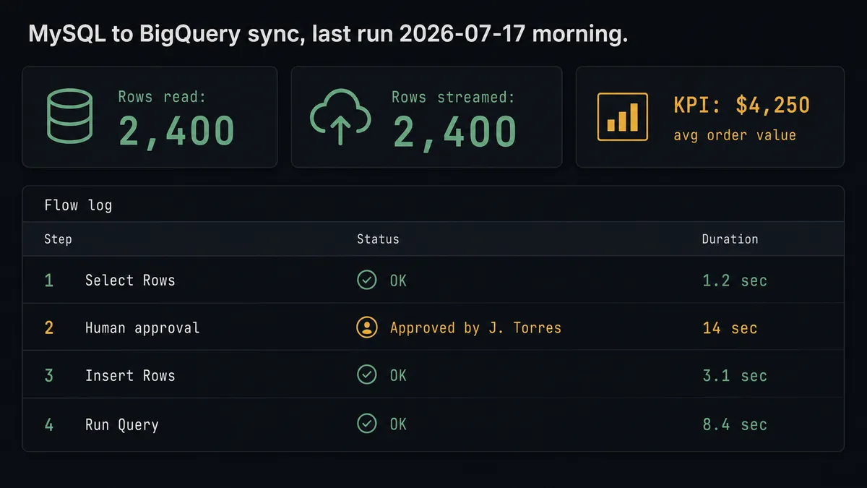Select the 'Run Query' step name

tap(122, 424)
